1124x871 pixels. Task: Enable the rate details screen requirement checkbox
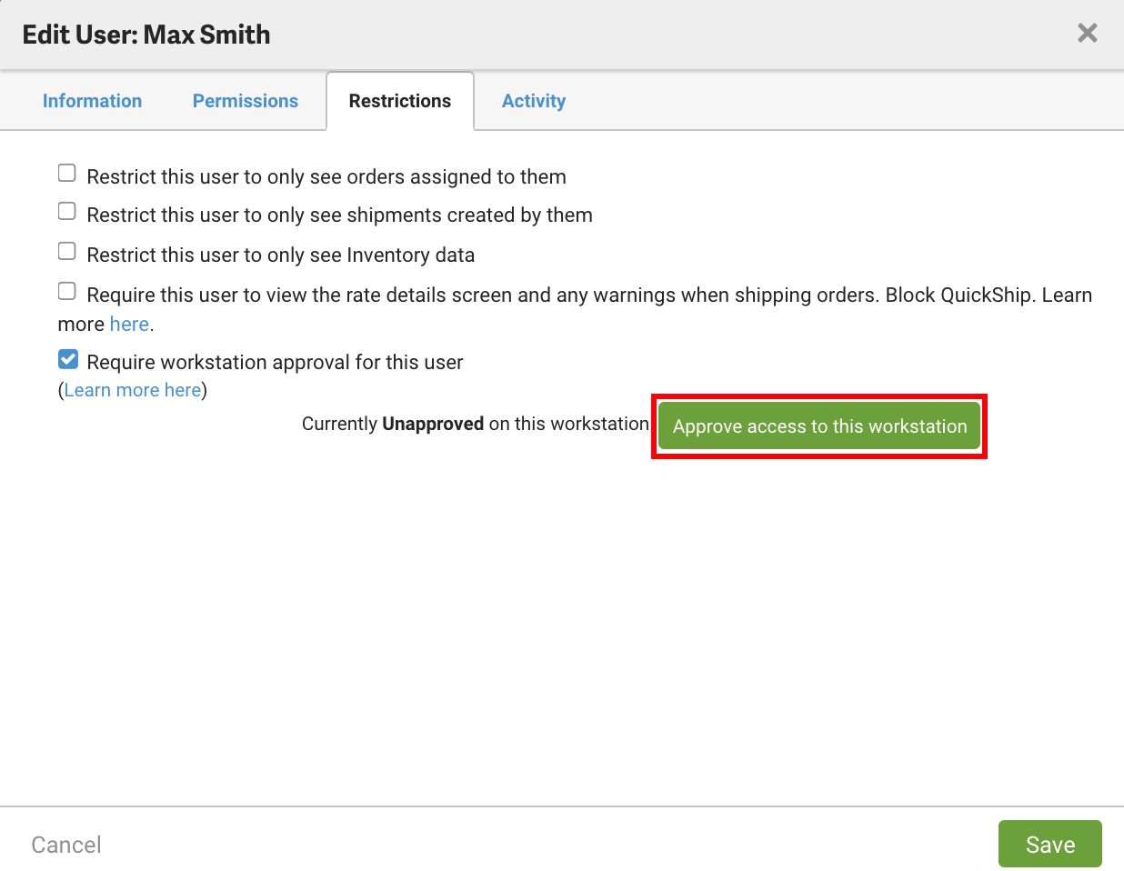click(67, 292)
